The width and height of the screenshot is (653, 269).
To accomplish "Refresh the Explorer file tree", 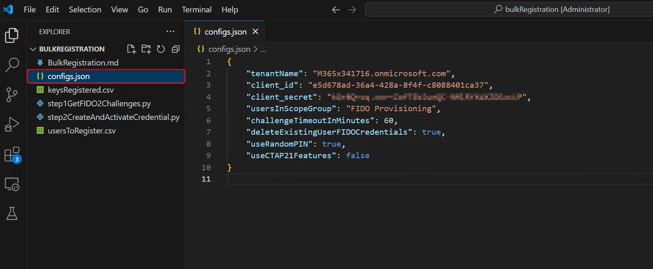I will 161,49.
